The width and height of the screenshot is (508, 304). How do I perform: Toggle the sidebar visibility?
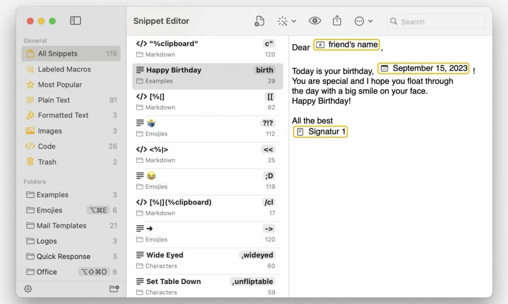[x=75, y=21]
